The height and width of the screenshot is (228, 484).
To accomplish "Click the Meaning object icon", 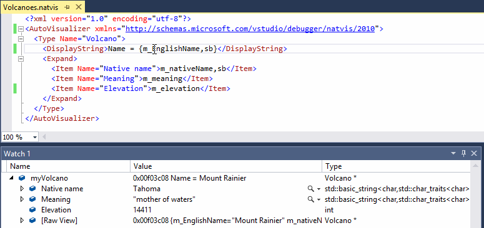I will [32, 199].
